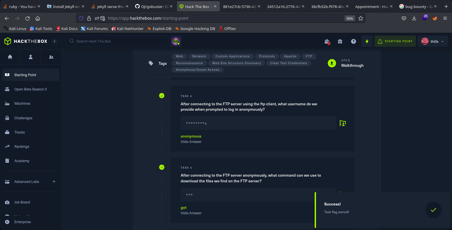
Task: Click Anonymous/Guest Access tag
Action: click(x=198, y=70)
